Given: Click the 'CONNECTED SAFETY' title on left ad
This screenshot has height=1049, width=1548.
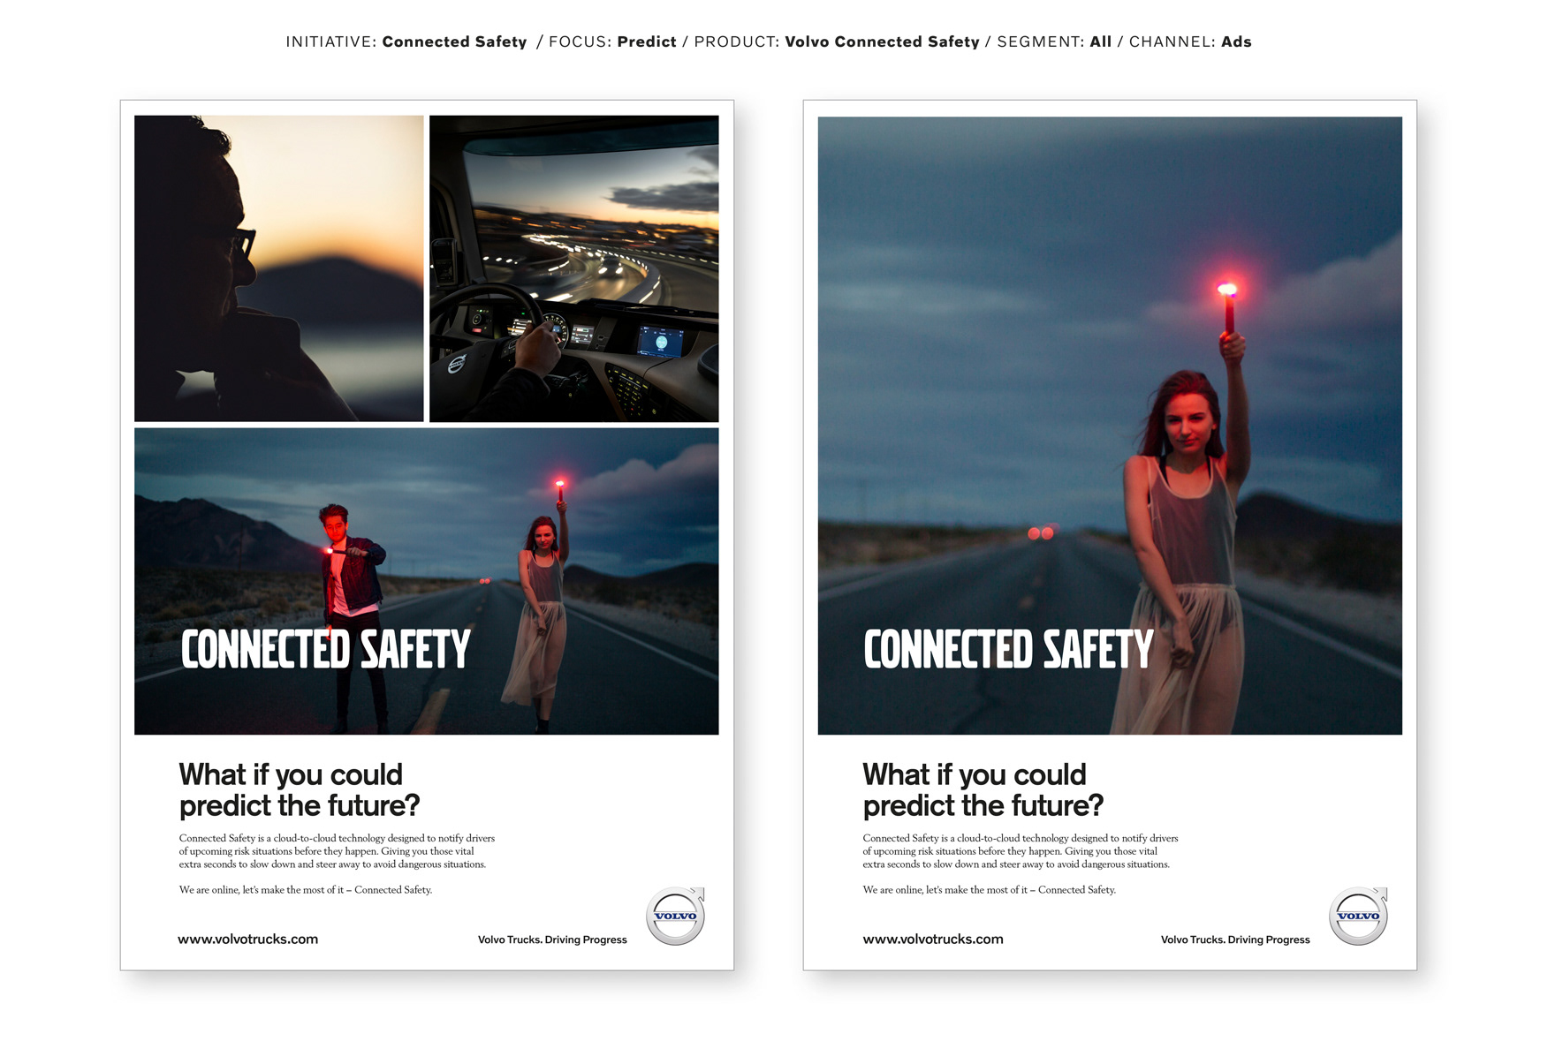Looking at the screenshot, I should pyautogui.click(x=326, y=650).
